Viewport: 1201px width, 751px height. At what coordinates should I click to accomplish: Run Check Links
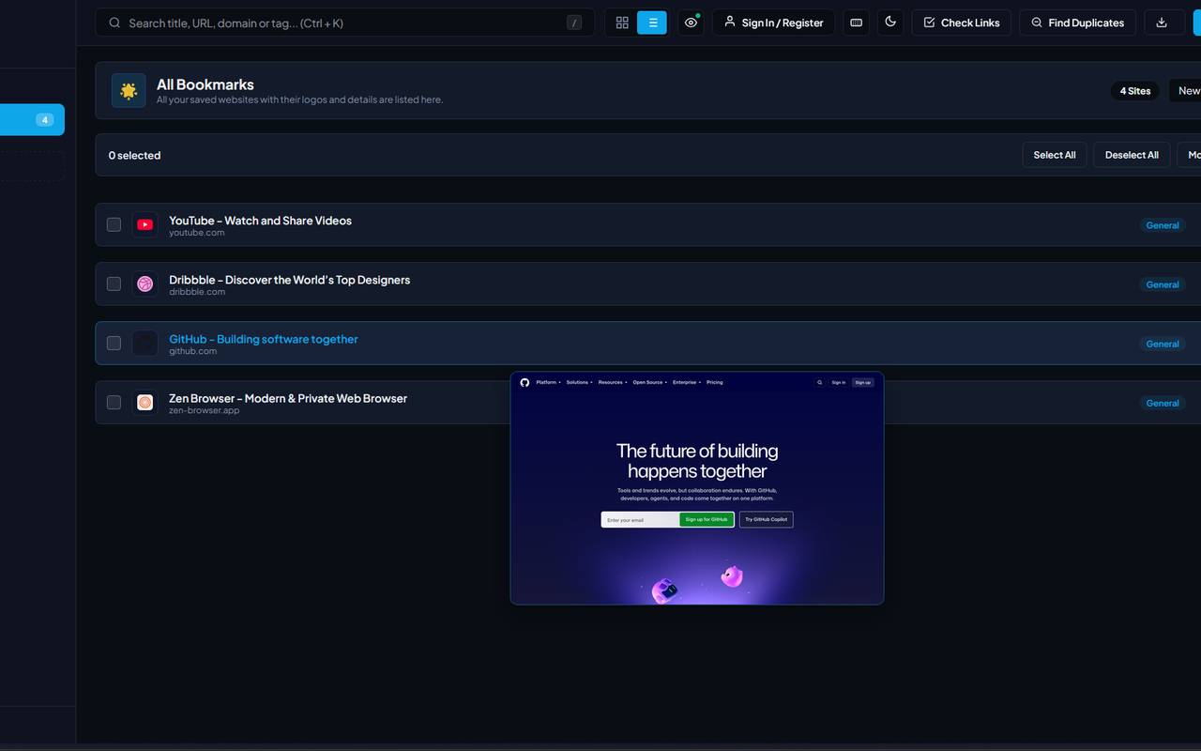962,23
